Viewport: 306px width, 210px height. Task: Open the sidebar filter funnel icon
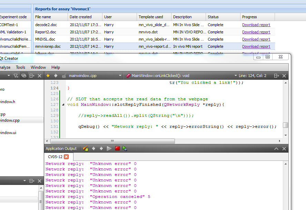[x=16, y=76]
